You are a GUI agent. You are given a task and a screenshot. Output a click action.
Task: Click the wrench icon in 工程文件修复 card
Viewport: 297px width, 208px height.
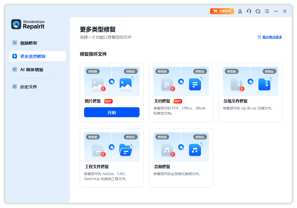[x=112, y=147]
